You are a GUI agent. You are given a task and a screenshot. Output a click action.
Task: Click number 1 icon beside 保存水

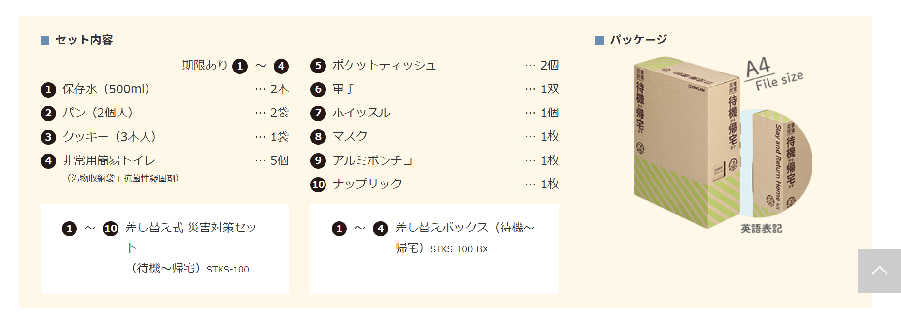coord(48,89)
